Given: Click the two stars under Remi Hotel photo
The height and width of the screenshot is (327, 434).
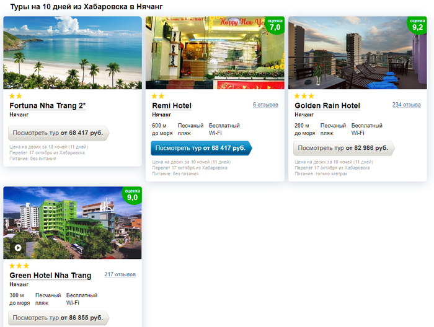Looking at the screenshot, I should pos(158,96).
